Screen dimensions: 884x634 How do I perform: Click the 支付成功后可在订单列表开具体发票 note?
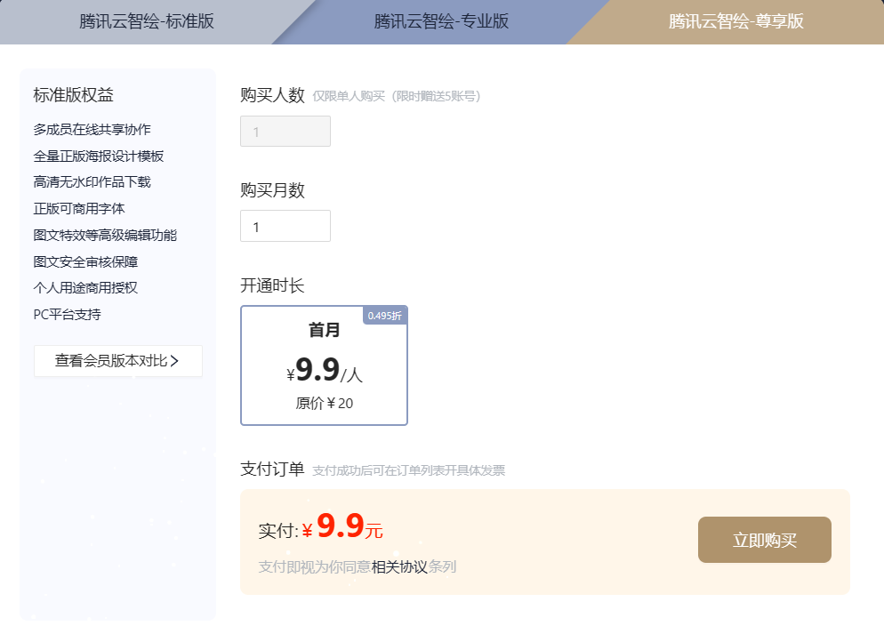[409, 470]
